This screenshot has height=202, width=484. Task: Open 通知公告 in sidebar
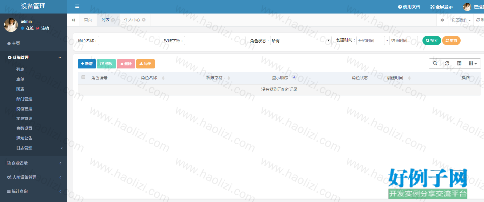click(24, 138)
